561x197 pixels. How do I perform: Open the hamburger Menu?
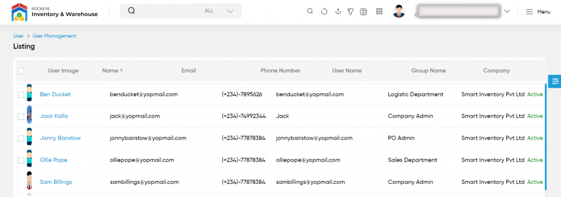[538, 12]
